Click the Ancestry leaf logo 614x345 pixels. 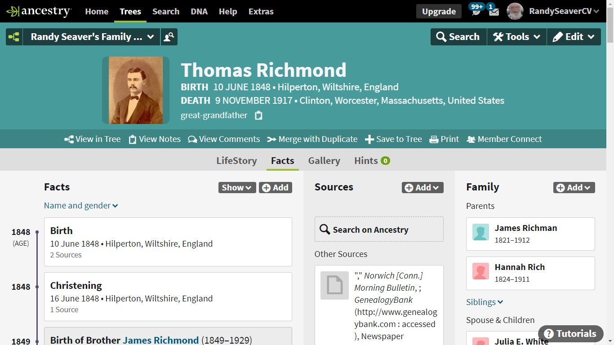[x=14, y=11]
